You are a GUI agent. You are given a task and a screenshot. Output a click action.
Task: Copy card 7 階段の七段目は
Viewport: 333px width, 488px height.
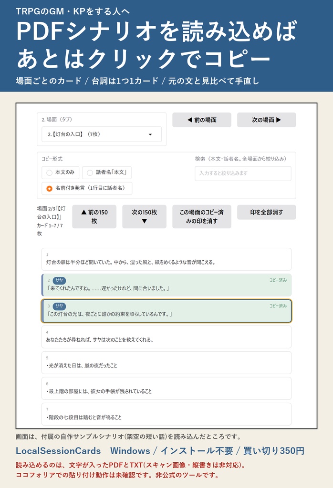[166, 414]
